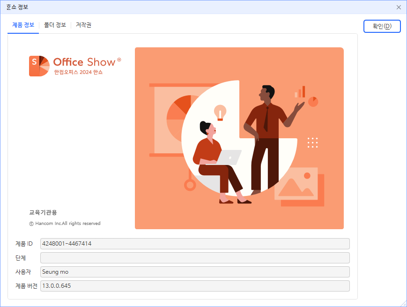Click the 한컴오피스 2024 한쇼 subtitle
The height and width of the screenshot is (307, 407).
[78, 72]
